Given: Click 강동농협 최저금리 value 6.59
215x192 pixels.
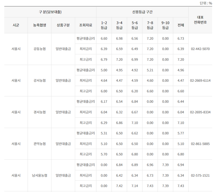Looking at the screenshot, I should [x=119, y=49].
